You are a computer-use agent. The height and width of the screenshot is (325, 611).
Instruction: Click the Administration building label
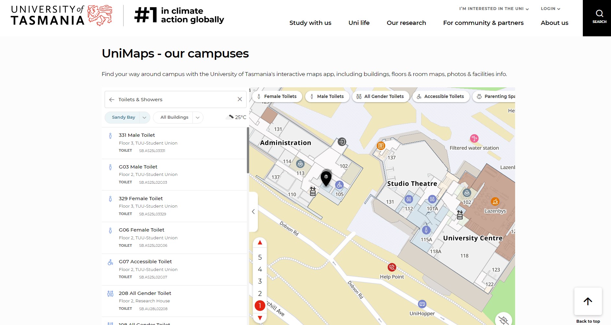click(x=285, y=143)
